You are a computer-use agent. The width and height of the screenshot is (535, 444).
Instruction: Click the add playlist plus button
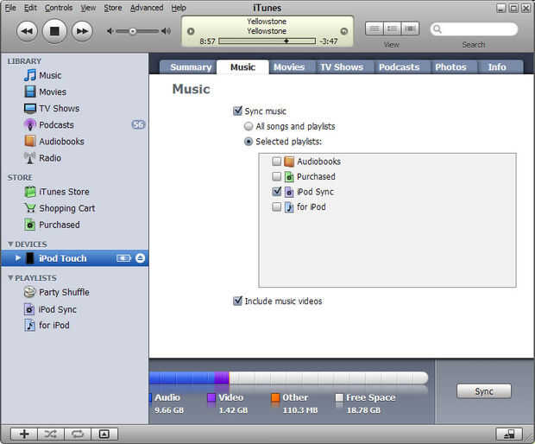point(24,434)
